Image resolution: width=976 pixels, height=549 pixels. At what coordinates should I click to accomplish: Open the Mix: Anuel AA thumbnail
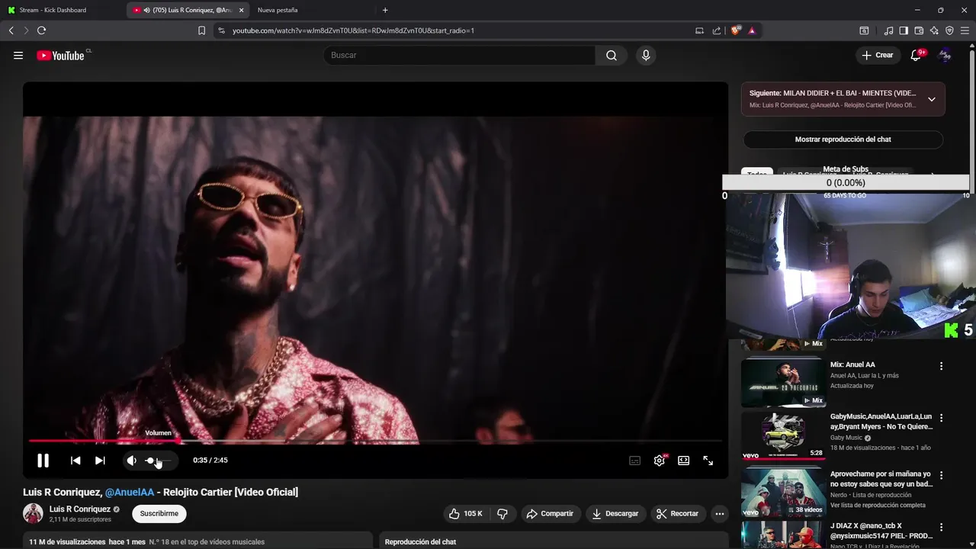pos(784,383)
